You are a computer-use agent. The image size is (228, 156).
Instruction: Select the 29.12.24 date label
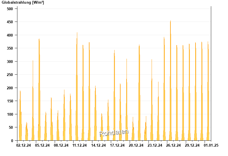point(192,145)
